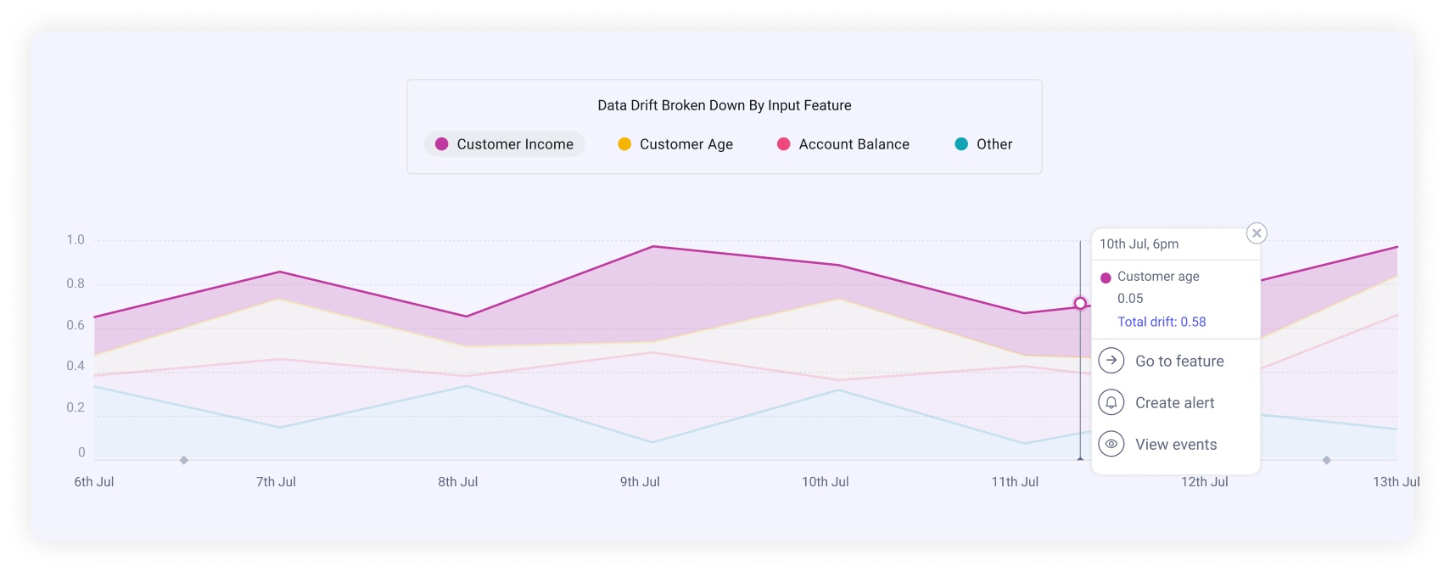Click the bell icon for Create alert
The image size is (1450, 572).
1111,402
